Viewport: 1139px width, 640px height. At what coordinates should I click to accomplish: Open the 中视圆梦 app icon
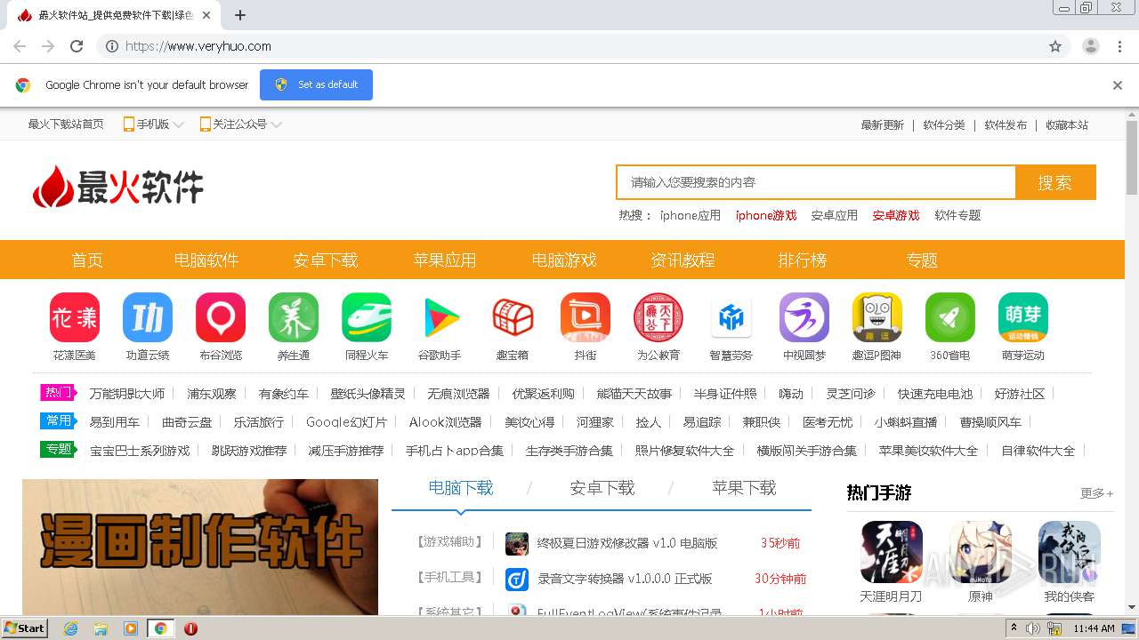coord(804,317)
